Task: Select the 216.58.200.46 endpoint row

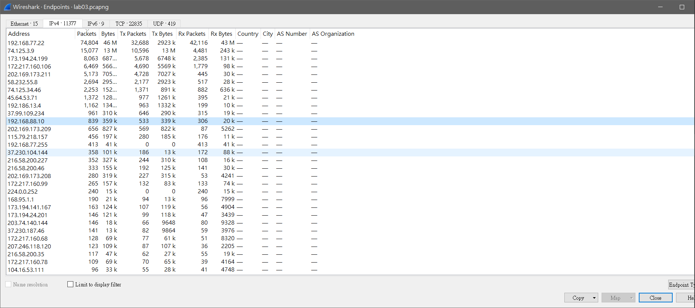Action: coord(350,168)
